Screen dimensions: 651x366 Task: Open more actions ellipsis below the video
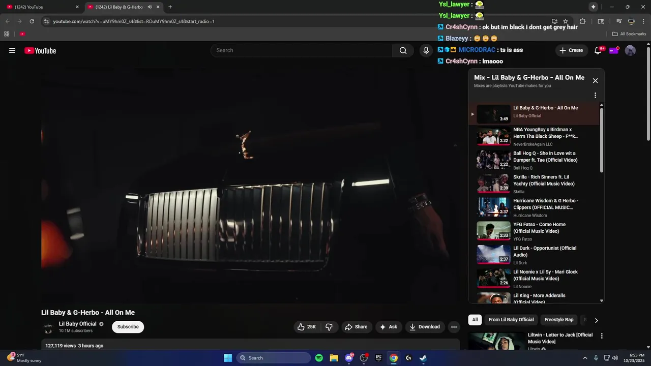(454, 327)
